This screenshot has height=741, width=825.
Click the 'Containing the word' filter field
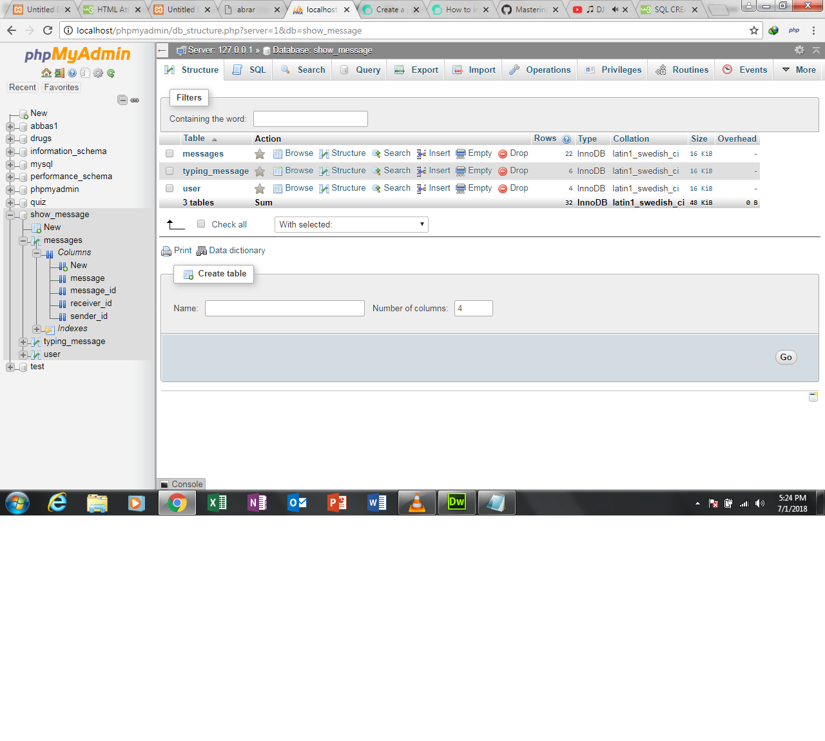[311, 119]
